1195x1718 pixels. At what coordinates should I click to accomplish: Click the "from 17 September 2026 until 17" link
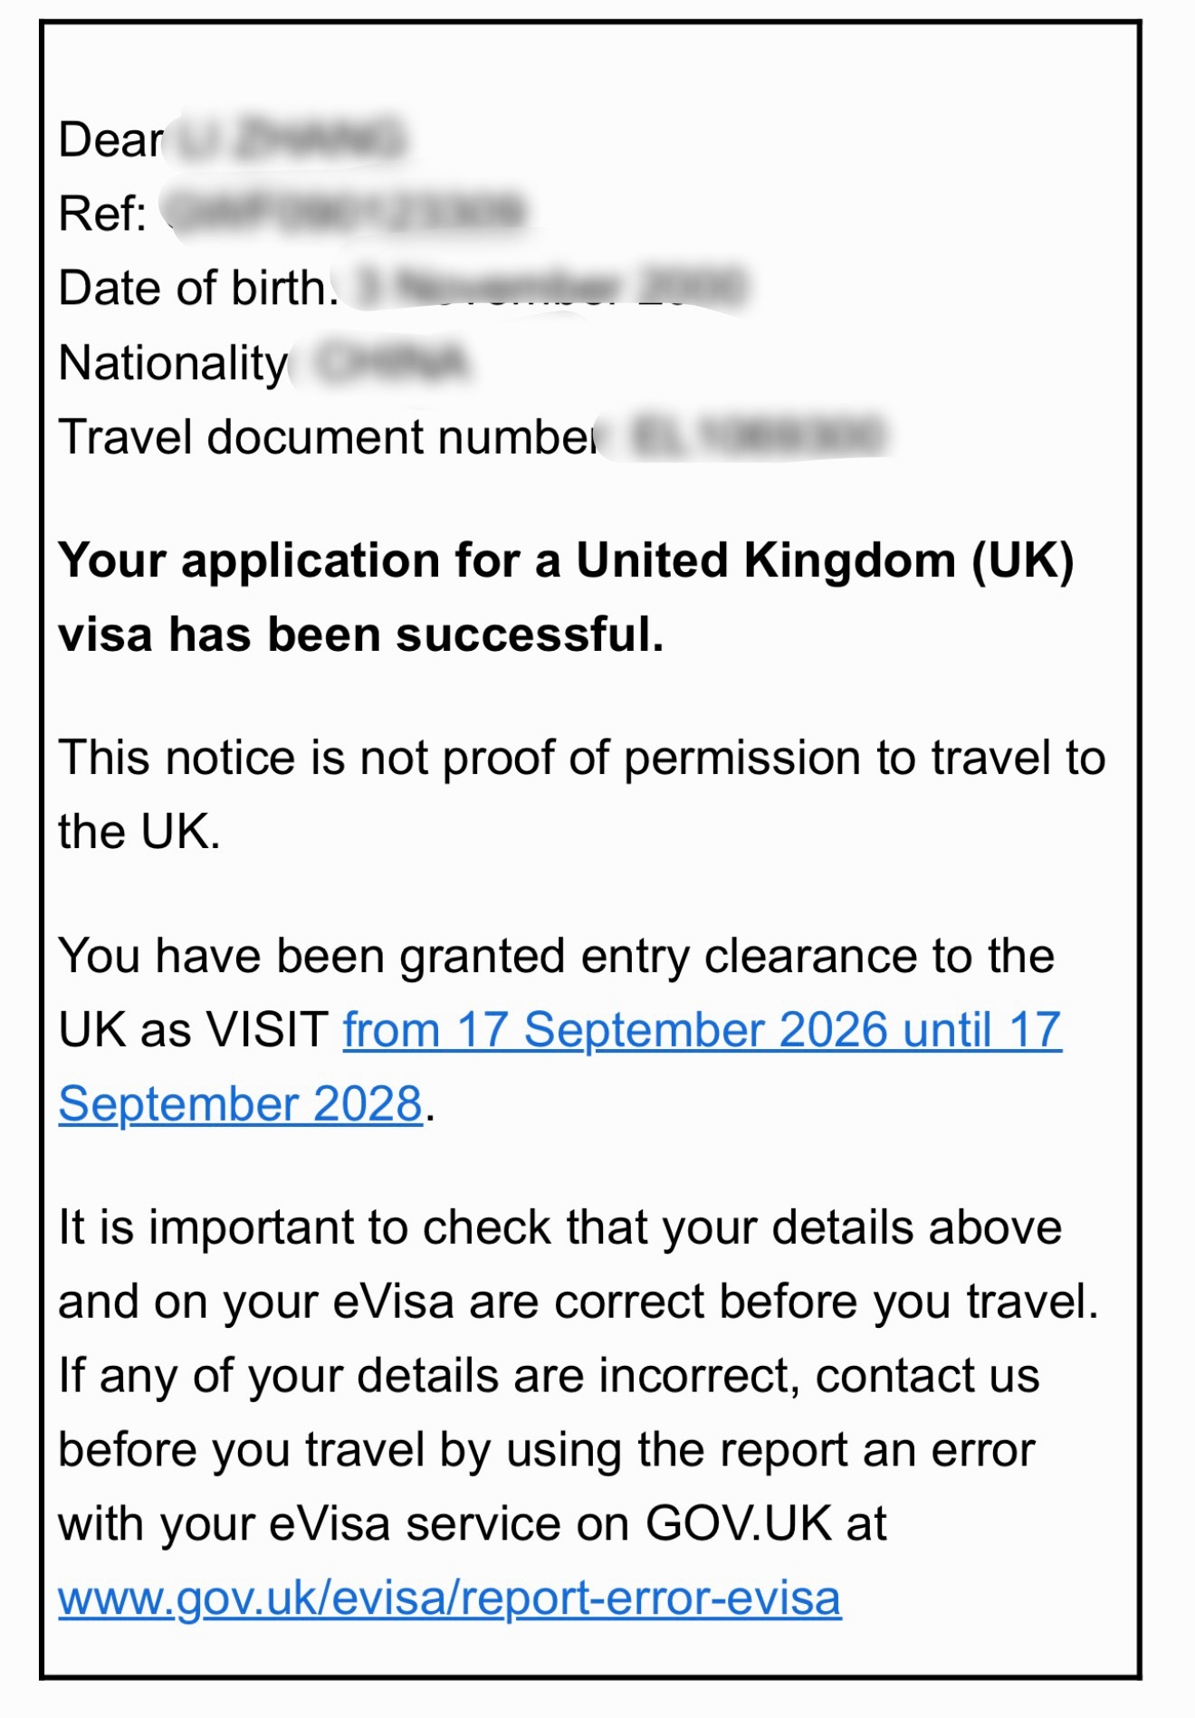pyautogui.click(x=702, y=1030)
